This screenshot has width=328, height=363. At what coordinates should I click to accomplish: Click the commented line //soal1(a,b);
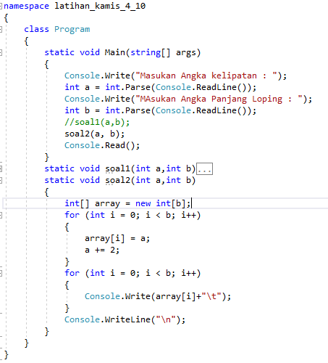(97, 122)
